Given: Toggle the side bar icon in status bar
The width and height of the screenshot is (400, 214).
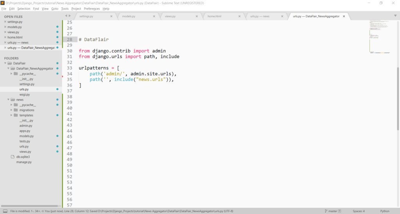Looking at the screenshot, I should tap(5, 211).
